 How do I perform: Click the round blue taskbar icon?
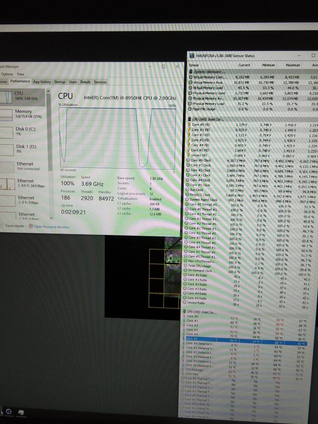tap(9, 411)
